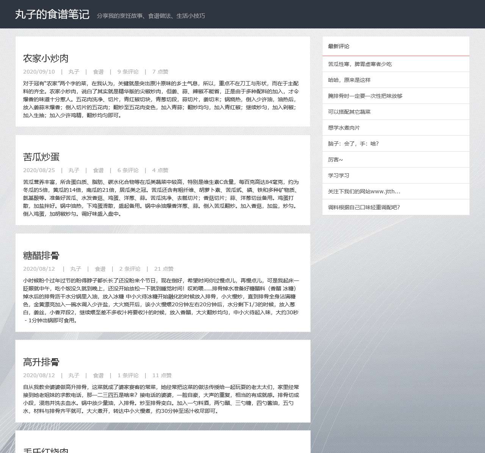Click 21 点赞 under 糖醋排骨
The height and width of the screenshot is (453, 485).
164,269
